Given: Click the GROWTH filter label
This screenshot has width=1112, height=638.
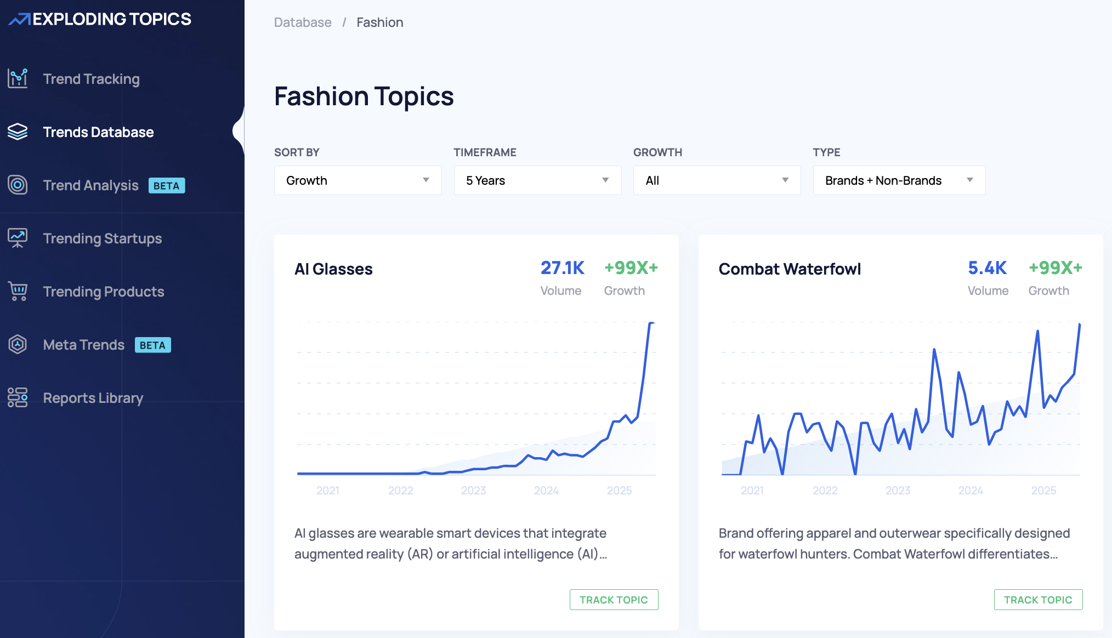Looking at the screenshot, I should [657, 152].
